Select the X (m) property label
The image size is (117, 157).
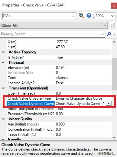(x=12, y=42)
